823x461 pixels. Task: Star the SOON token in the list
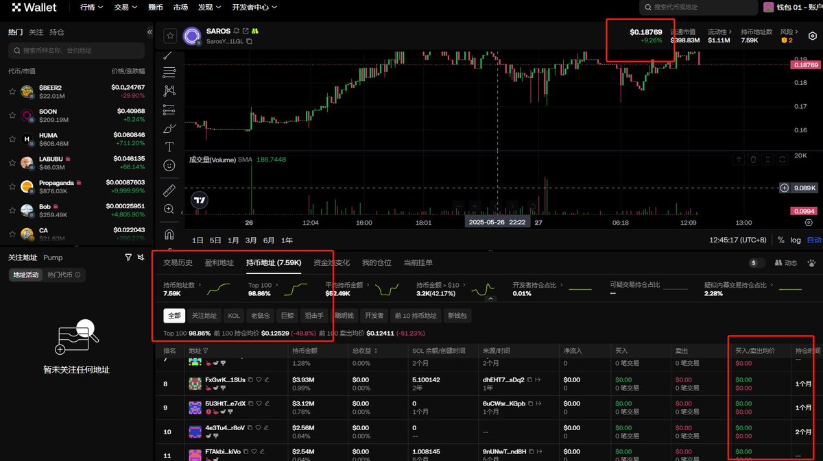12,115
